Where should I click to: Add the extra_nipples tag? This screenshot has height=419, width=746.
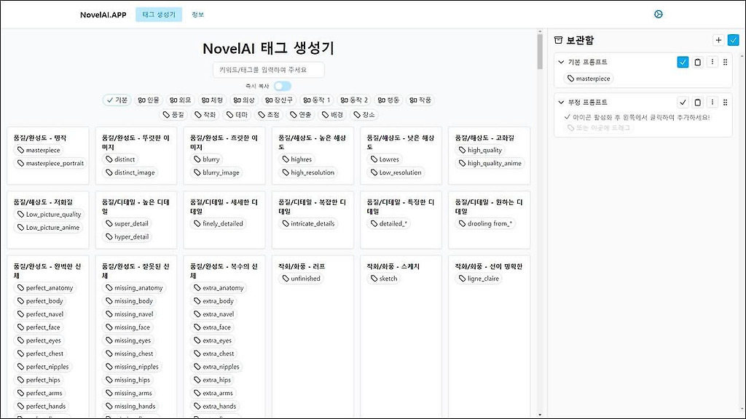217,367
